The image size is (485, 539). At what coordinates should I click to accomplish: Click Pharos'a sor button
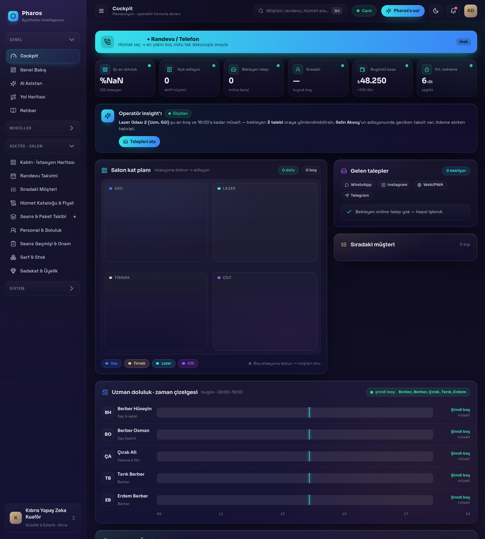click(x=403, y=11)
